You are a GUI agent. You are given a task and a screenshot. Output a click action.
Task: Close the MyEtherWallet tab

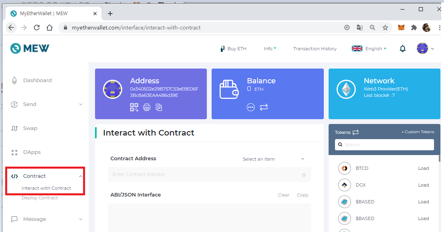[95, 14]
